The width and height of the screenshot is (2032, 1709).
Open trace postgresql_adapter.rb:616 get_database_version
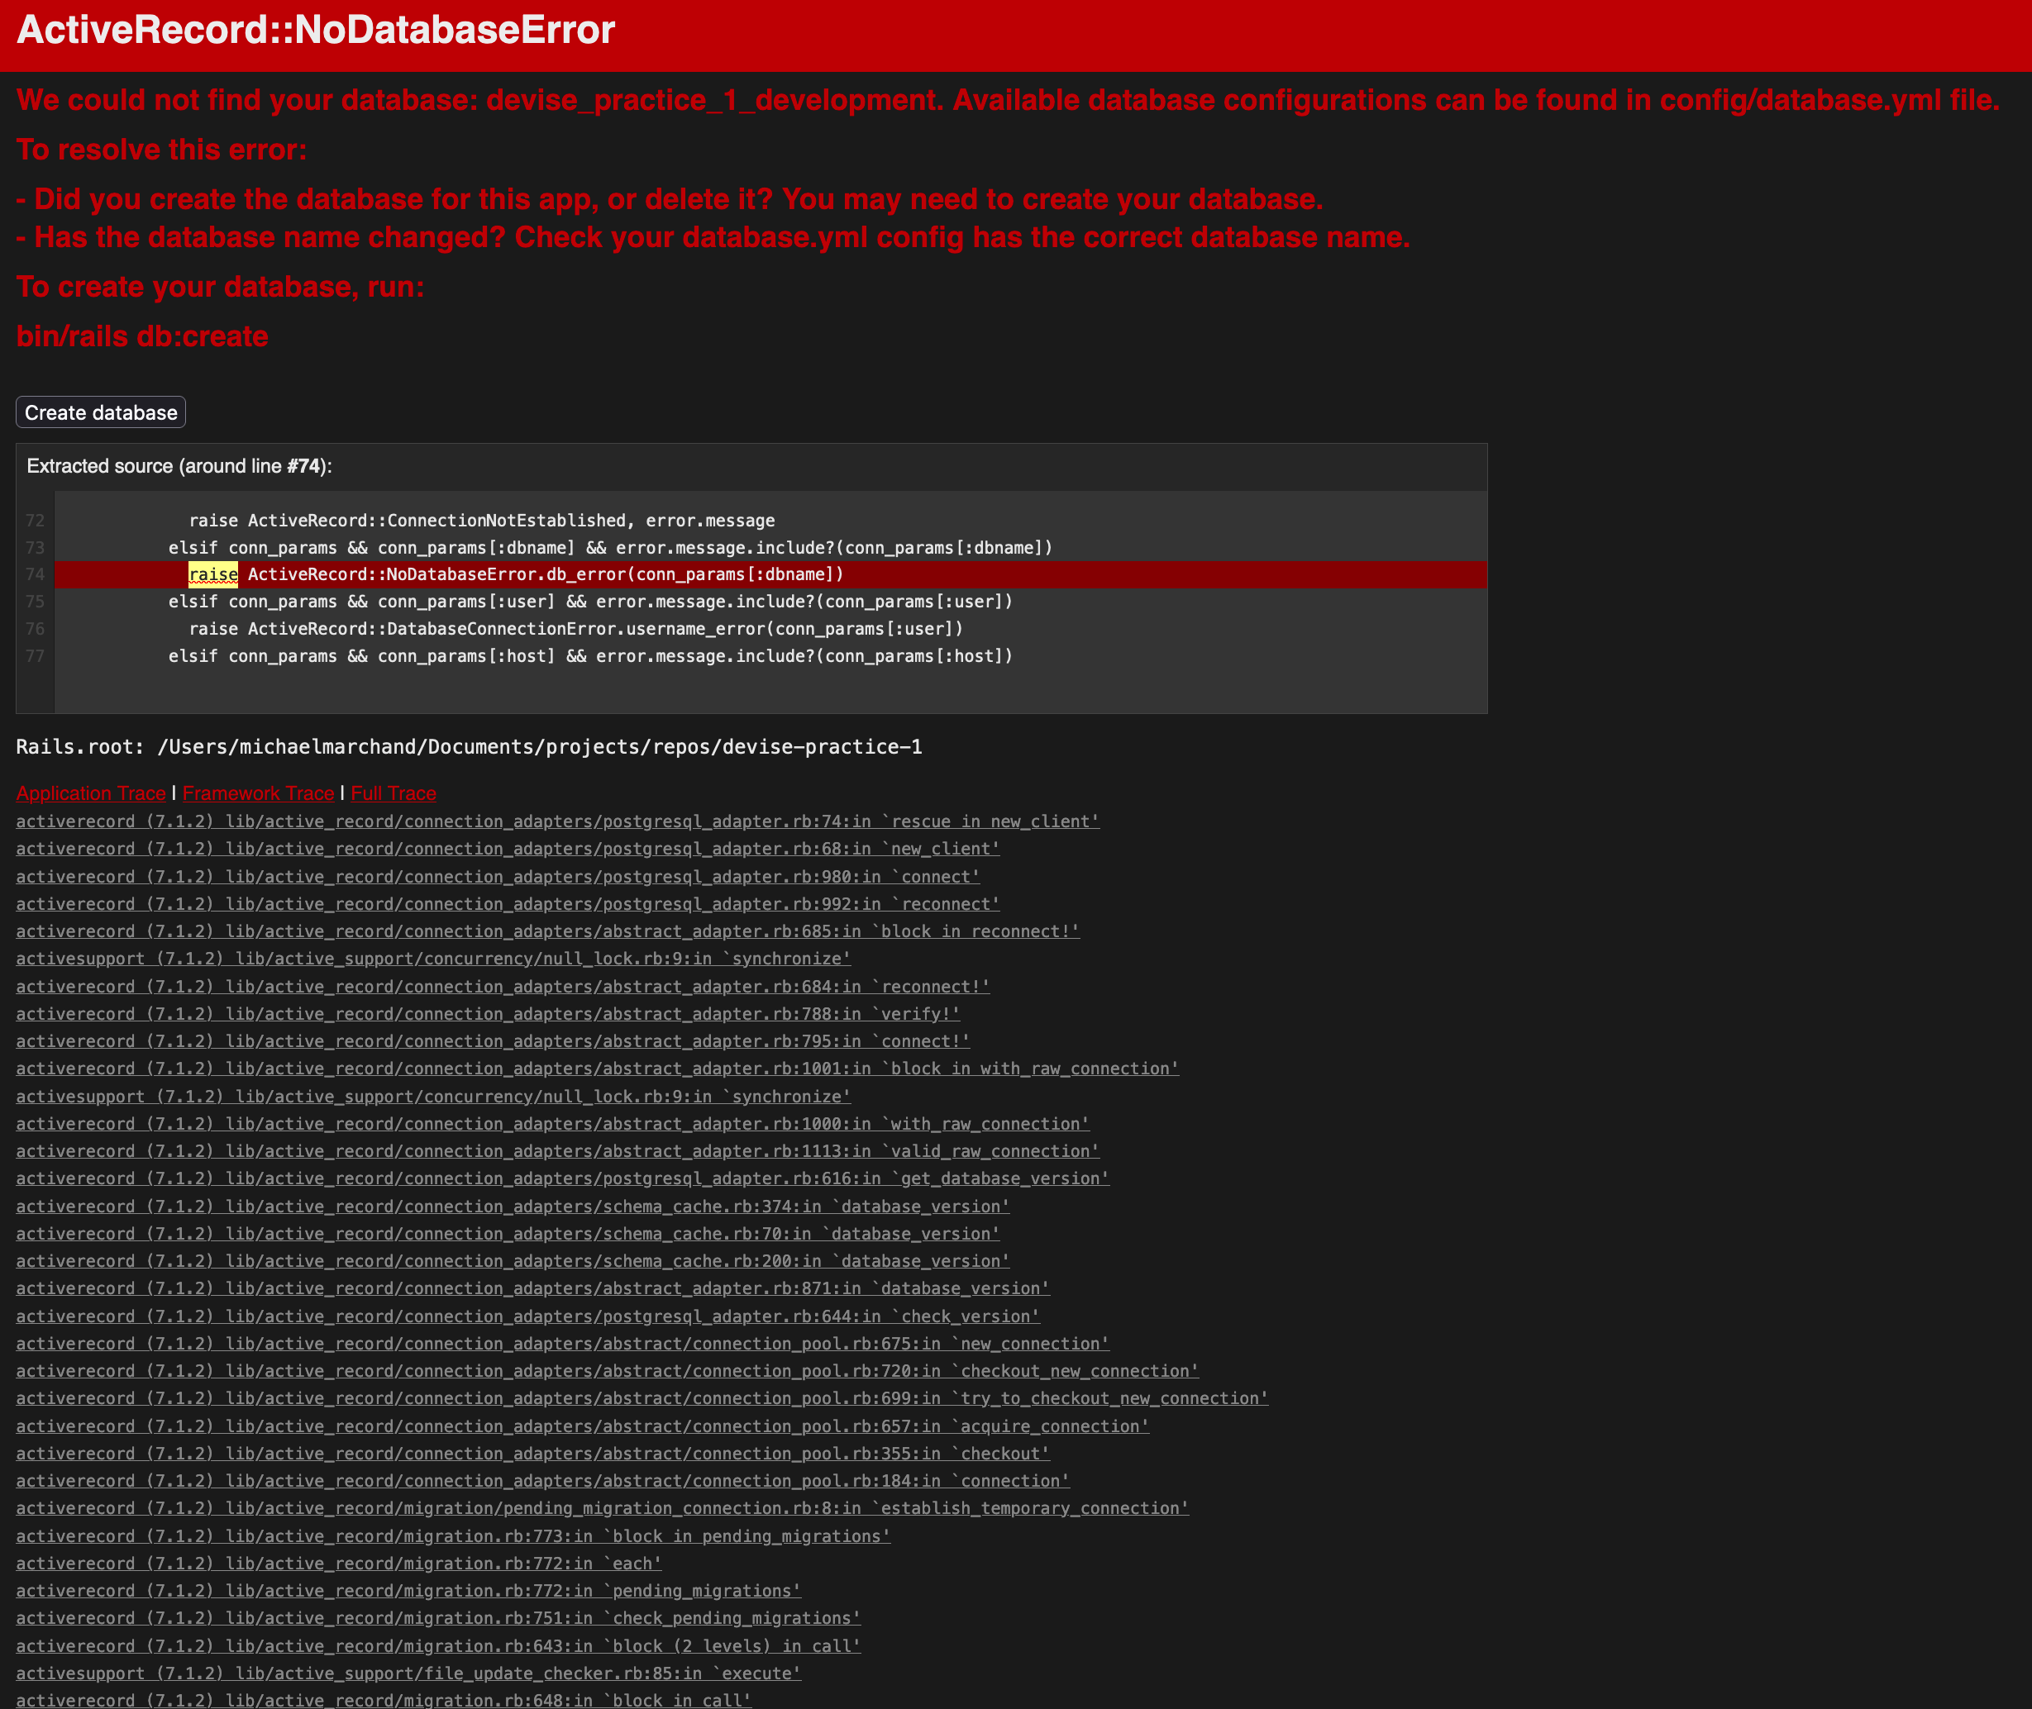[x=563, y=1178]
